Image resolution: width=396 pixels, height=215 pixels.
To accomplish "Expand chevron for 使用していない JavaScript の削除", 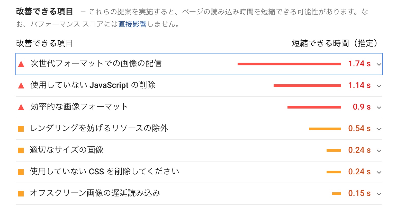I will pos(379,86).
